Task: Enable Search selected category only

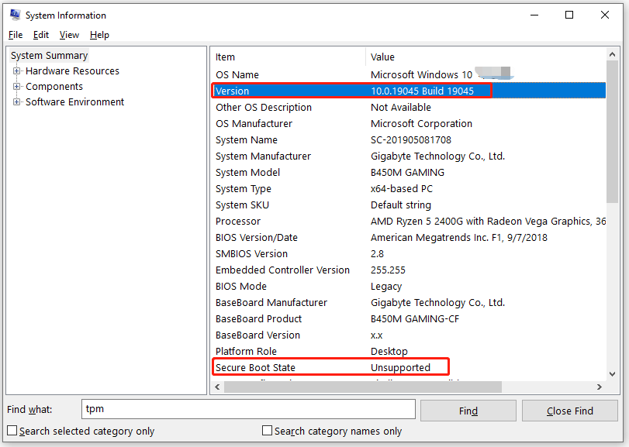Action: coord(12,431)
